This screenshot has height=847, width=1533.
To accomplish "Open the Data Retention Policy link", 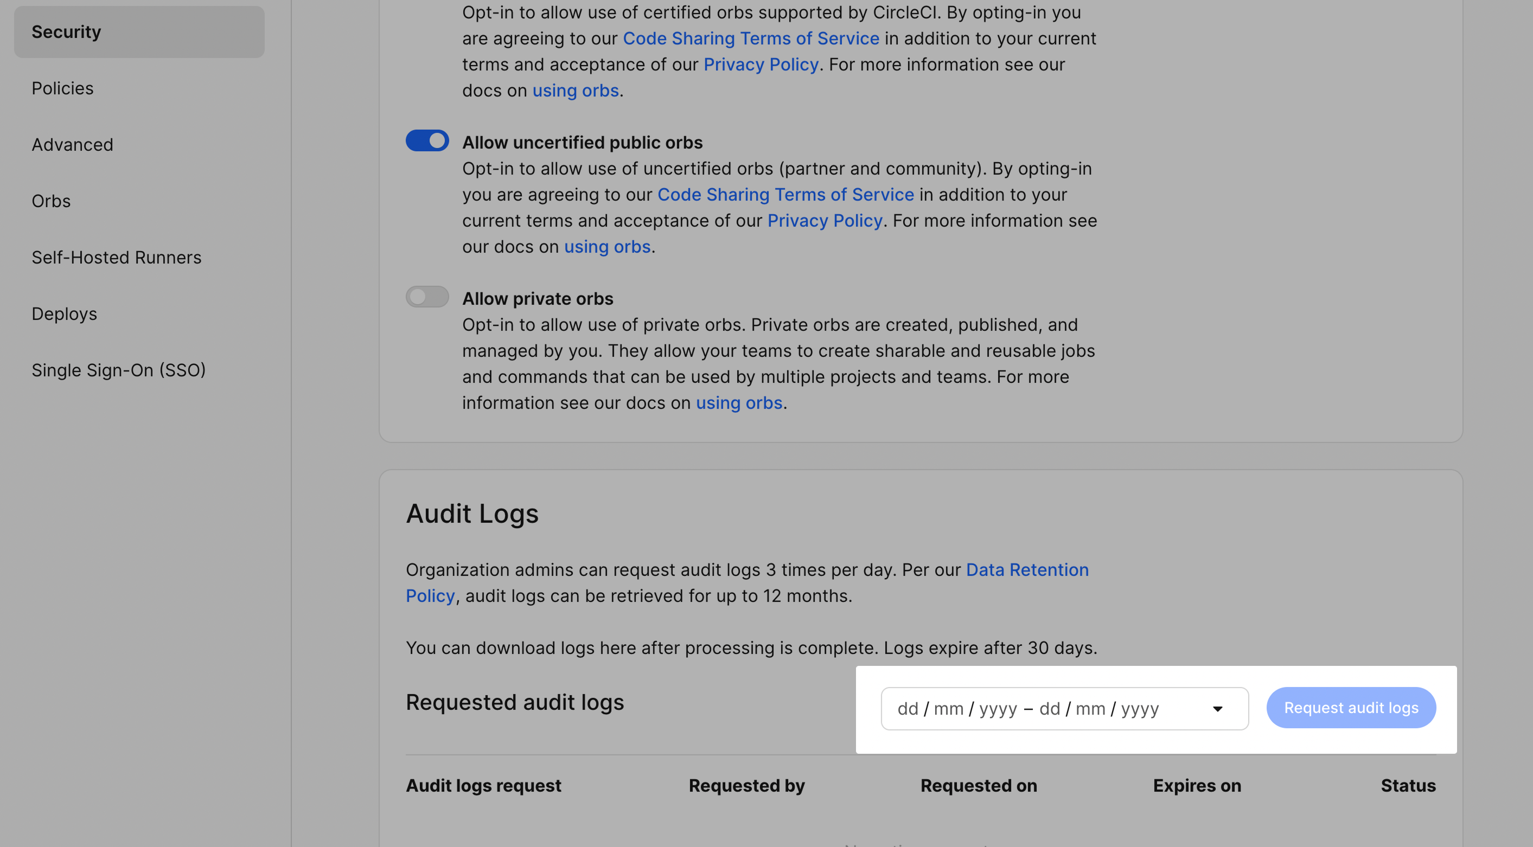I will point(1026,570).
